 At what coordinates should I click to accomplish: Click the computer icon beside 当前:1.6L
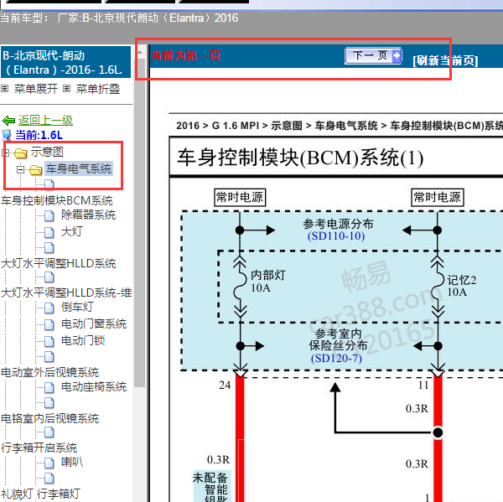(x=7, y=135)
